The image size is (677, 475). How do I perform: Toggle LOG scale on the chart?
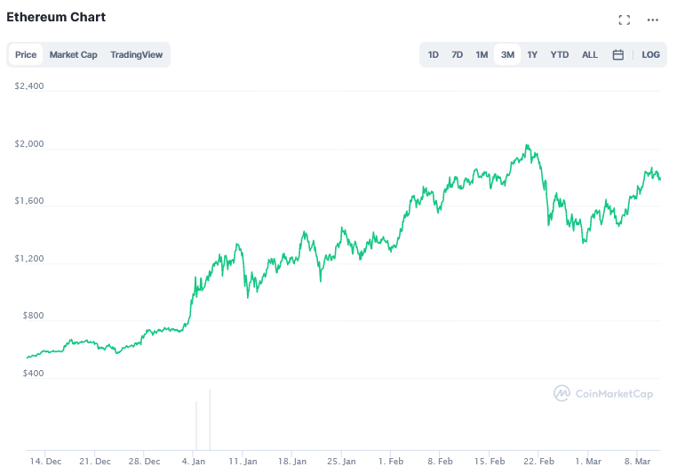pyautogui.click(x=650, y=55)
